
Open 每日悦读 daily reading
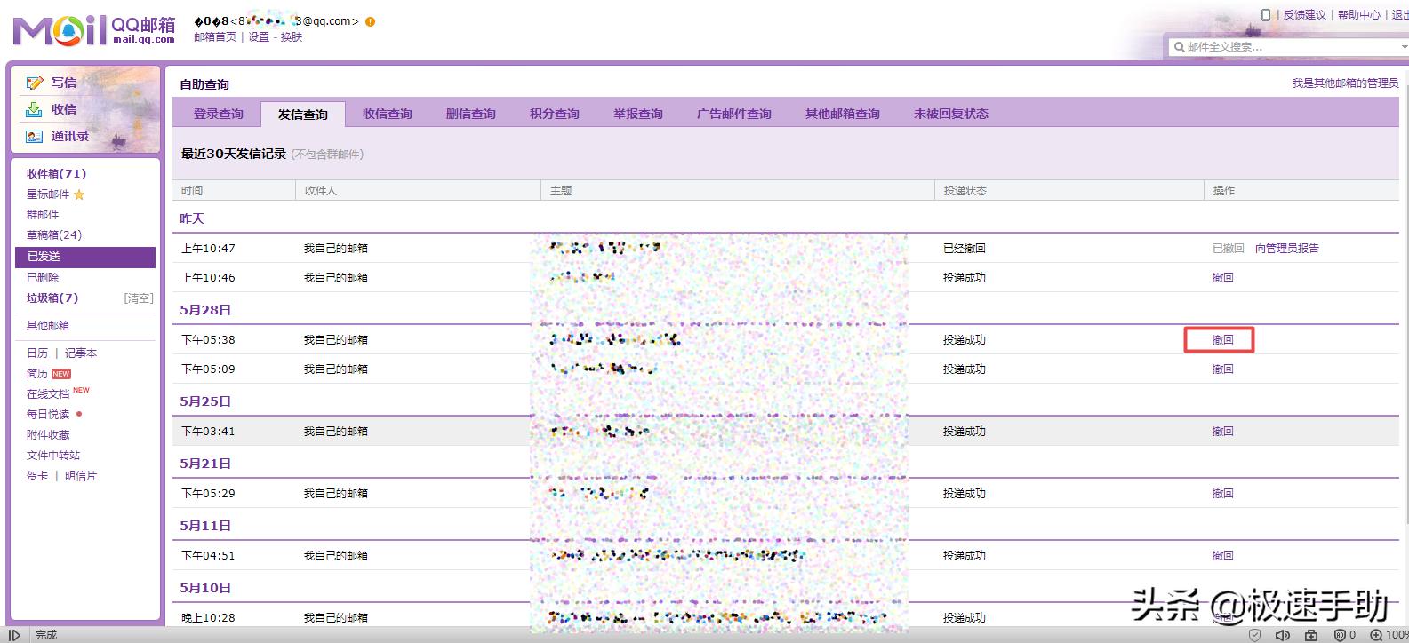48,415
